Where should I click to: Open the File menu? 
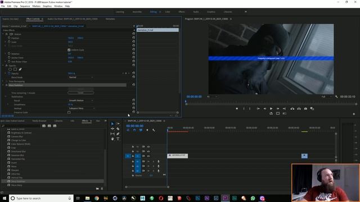point(3,6)
